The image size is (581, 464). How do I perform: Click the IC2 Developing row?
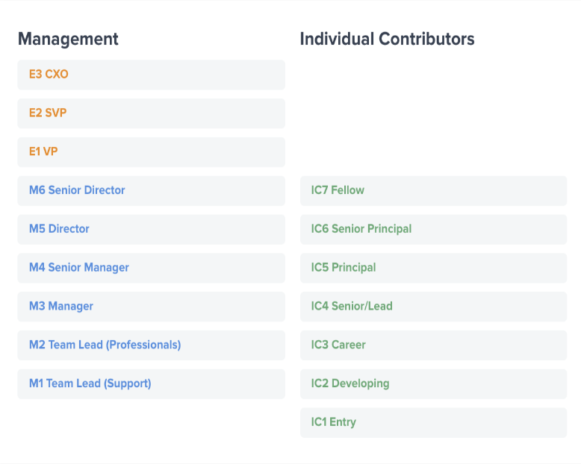click(x=433, y=384)
